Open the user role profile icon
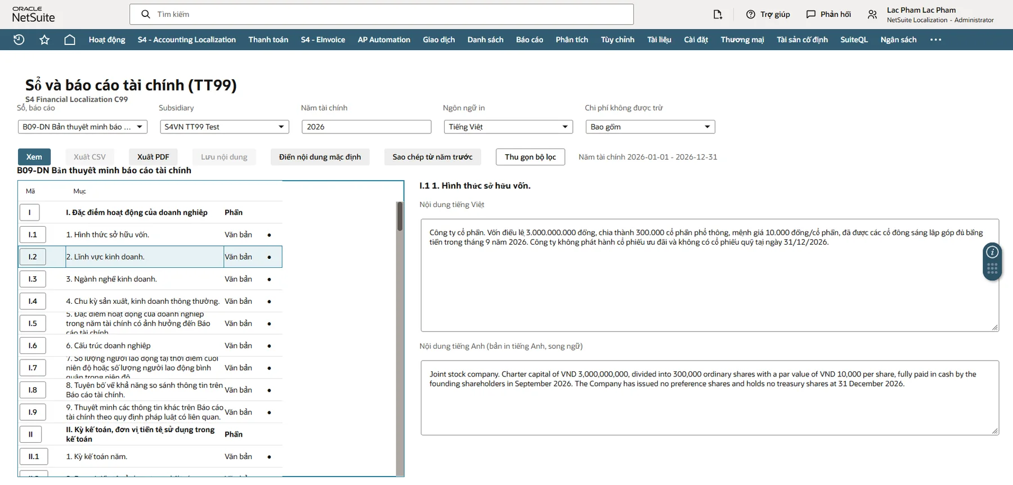 pos(872,15)
